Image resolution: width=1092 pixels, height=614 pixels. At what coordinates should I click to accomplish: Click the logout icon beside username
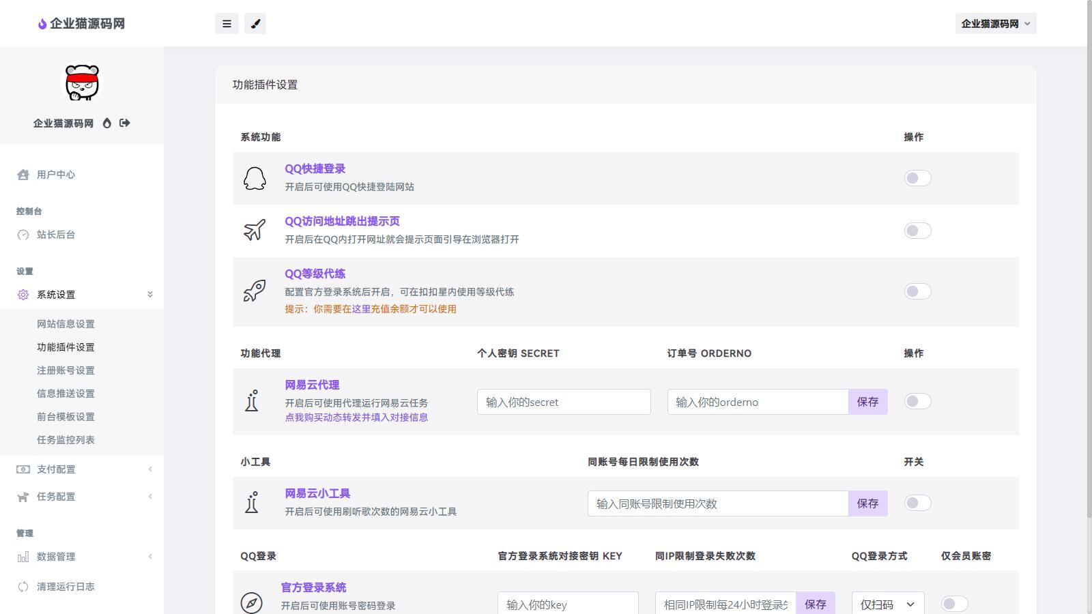(x=124, y=123)
